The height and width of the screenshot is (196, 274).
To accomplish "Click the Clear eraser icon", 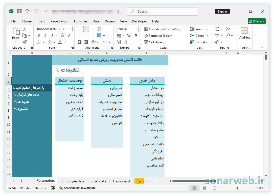I will pyautogui.click(x=217, y=42).
